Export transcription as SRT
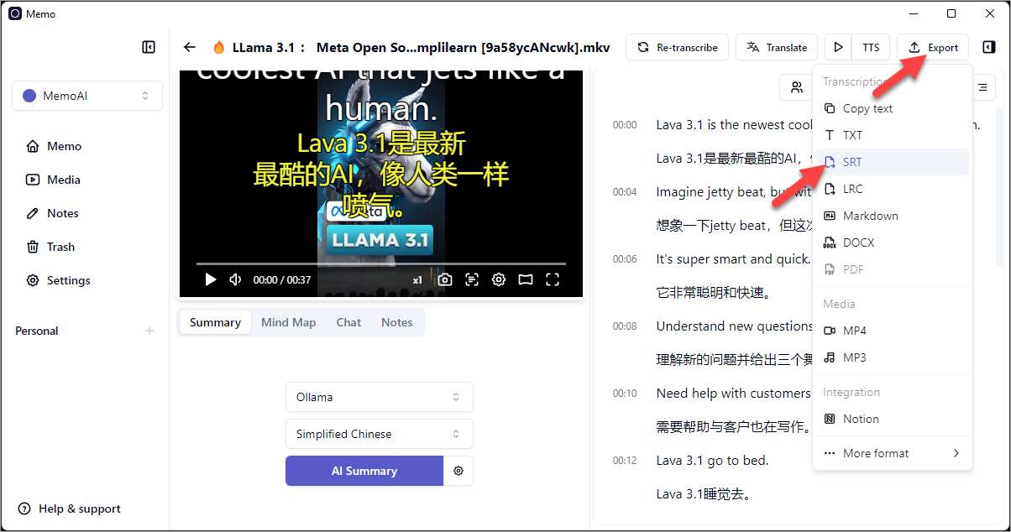 click(891, 162)
